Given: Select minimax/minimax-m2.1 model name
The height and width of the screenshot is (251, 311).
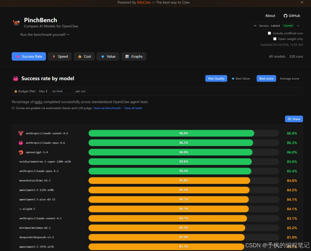Looking at the screenshot, I should [35, 228].
